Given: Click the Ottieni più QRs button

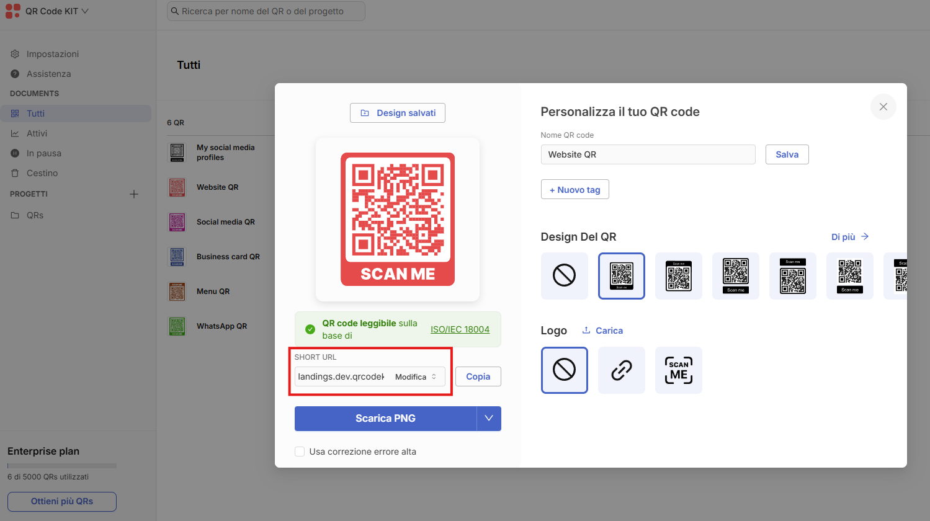Looking at the screenshot, I should click(x=62, y=501).
